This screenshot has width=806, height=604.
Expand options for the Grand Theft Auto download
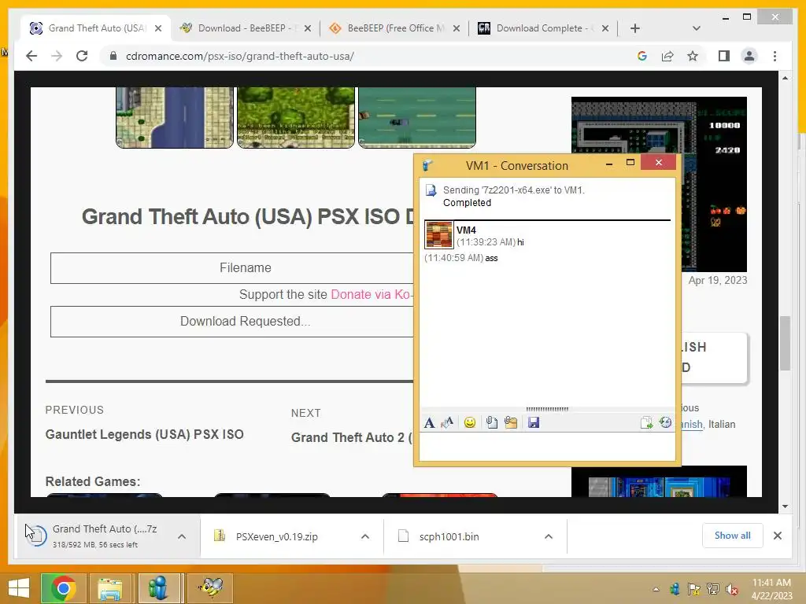pyautogui.click(x=182, y=536)
